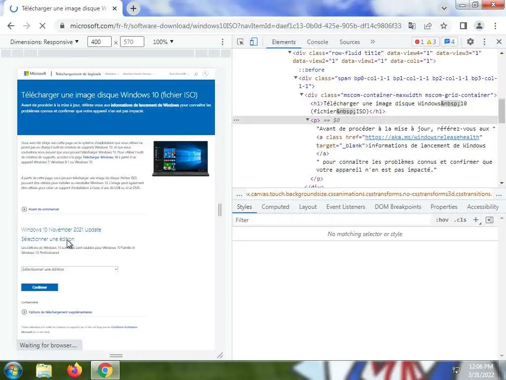Click the informations de lancement de Windows link
The width and height of the screenshot is (506, 380).
[x=145, y=105]
